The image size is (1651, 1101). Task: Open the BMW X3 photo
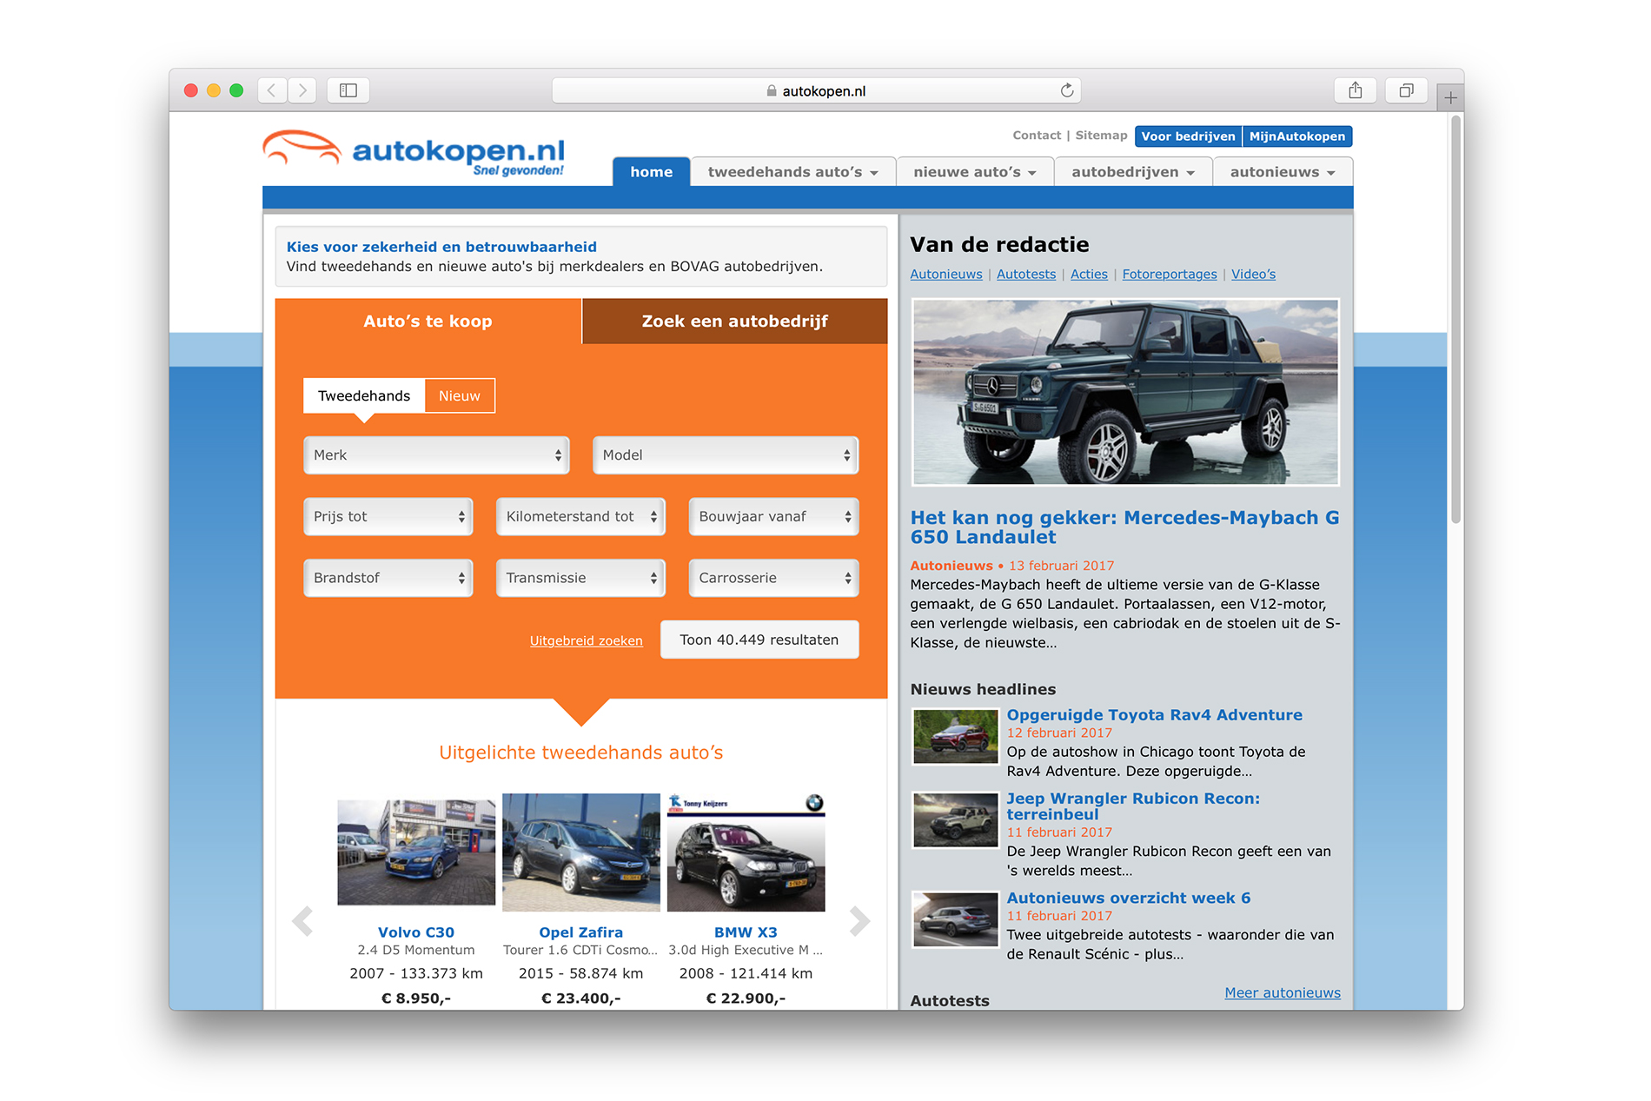click(x=746, y=852)
